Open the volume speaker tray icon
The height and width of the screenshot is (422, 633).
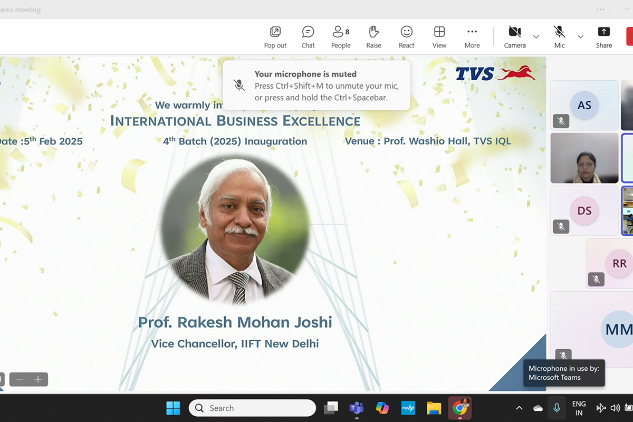click(x=615, y=408)
